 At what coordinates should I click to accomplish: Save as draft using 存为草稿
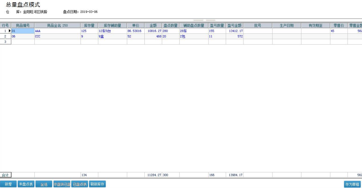tap(352, 184)
